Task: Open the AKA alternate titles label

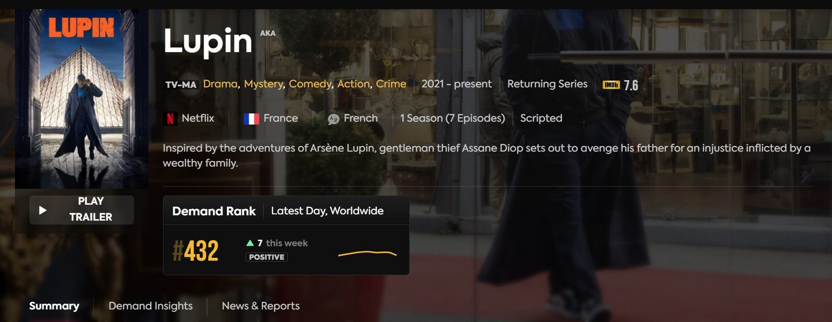Action: [x=267, y=33]
